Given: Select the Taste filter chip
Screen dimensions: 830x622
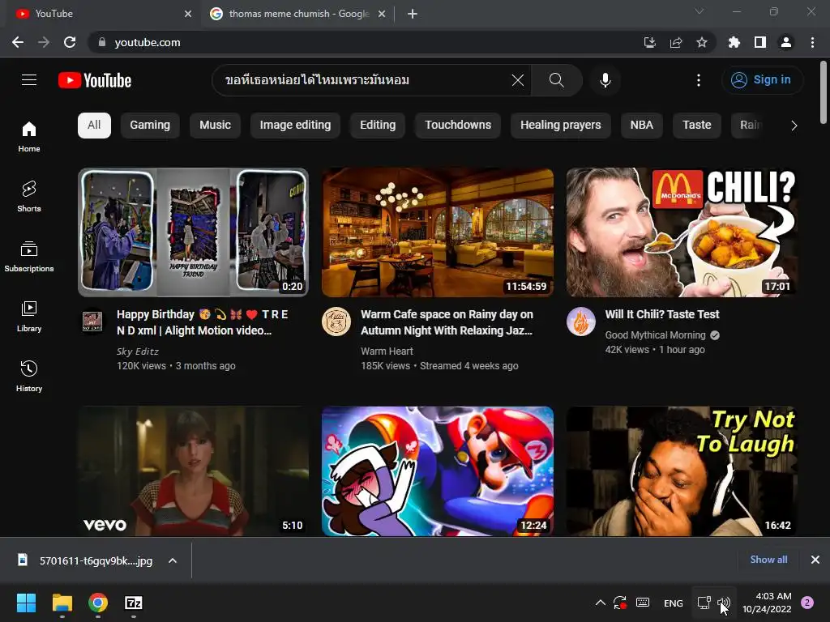Looking at the screenshot, I should pos(696,126).
